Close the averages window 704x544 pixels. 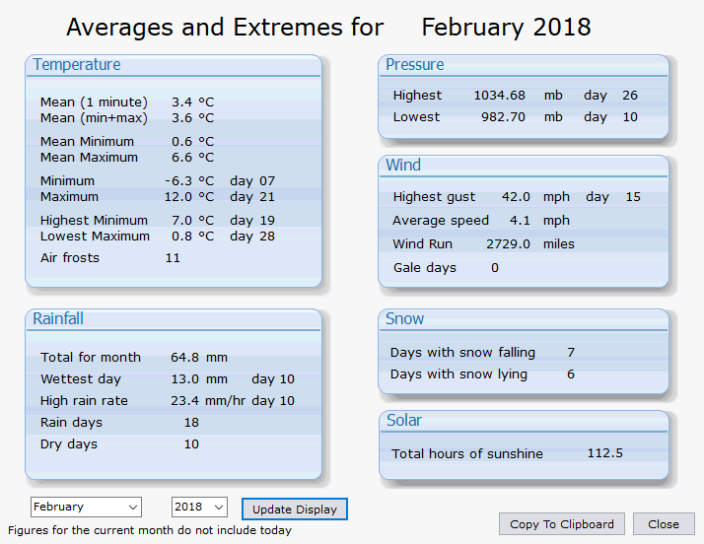664,524
